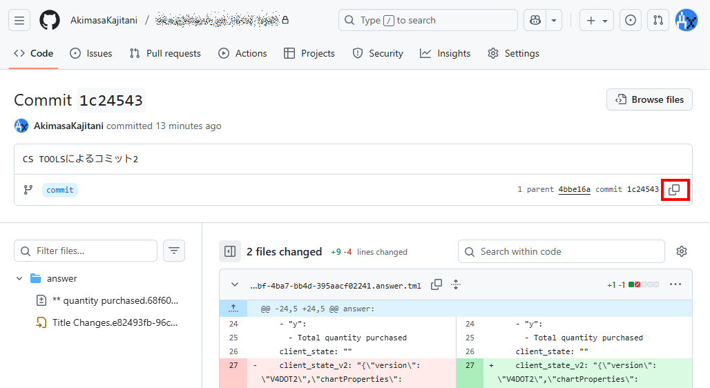The image size is (710, 388).
Task: Open the pull requests icon in header
Action: (658, 20)
